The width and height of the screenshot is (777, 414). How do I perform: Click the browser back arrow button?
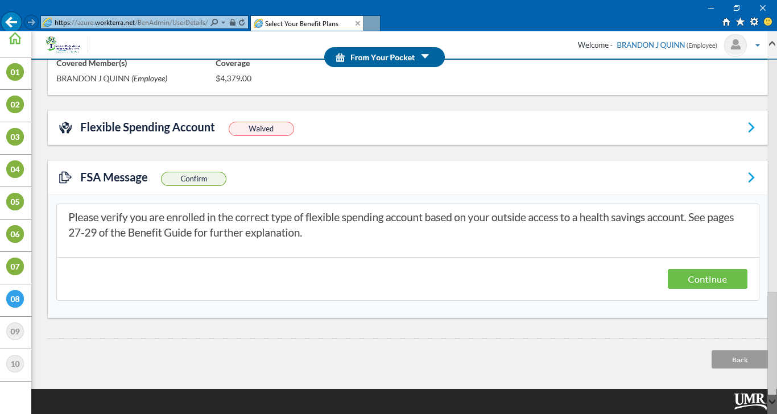coord(11,23)
